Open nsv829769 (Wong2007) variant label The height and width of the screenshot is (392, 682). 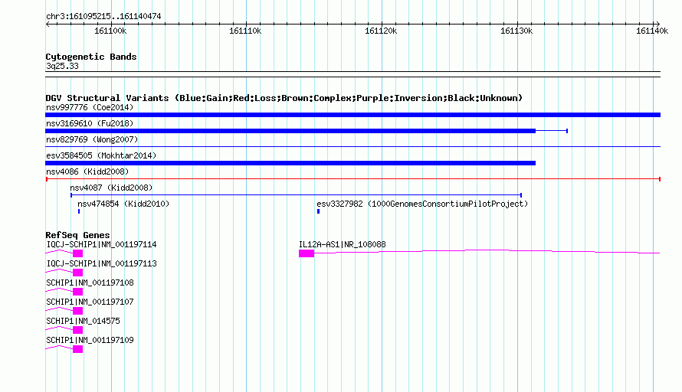pos(92,139)
